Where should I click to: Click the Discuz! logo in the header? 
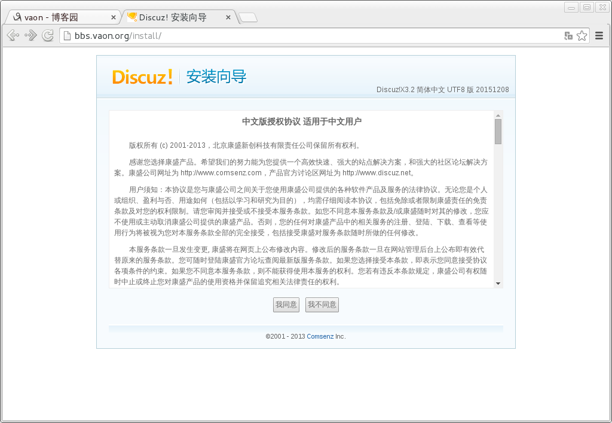click(x=142, y=77)
